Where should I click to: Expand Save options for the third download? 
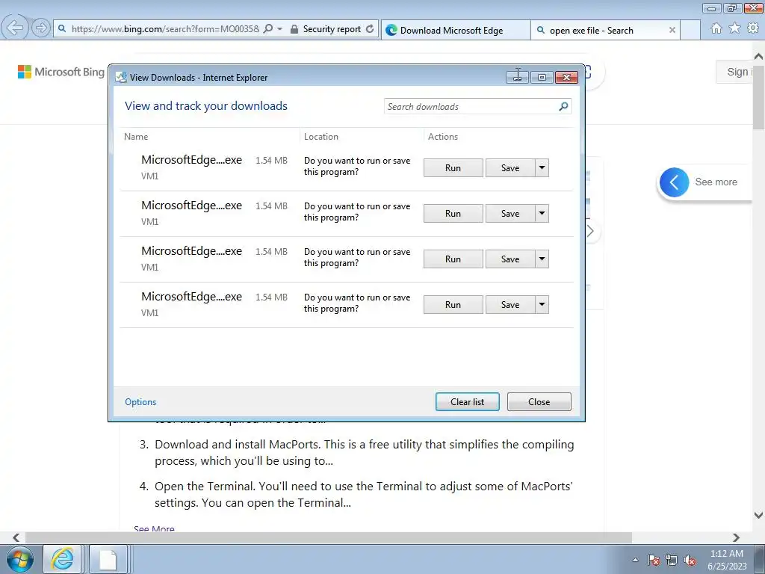[x=542, y=259]
